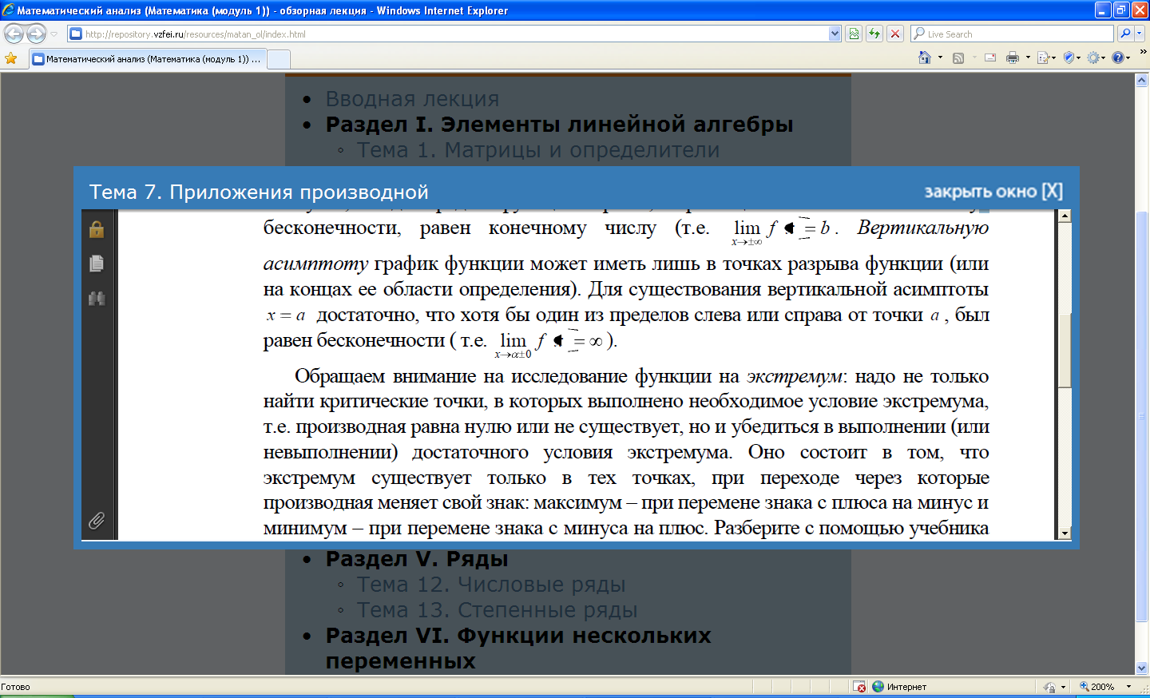The height and width of the screenshot is (698, 1150).
Task: Click the PDF viewer scrollbar thumb
Action: 1065,351
